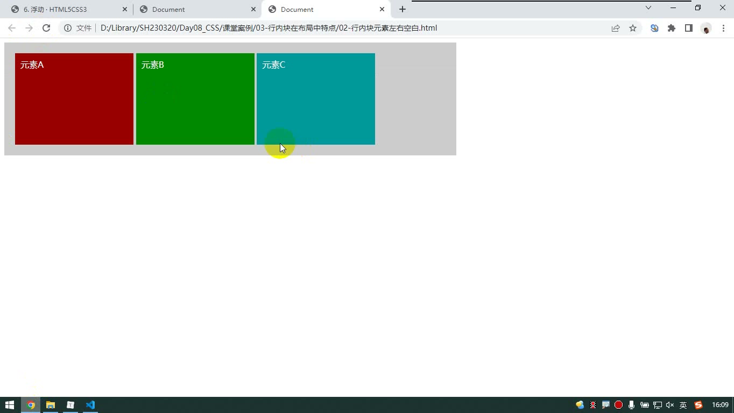Focus the address bar URL

tap(269, 28)
